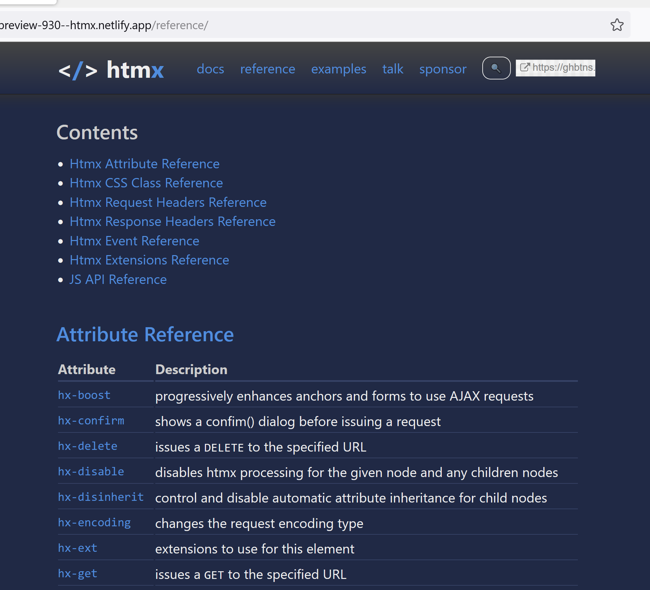Open the docs navigation item
This screenshot has width=650, height=590.
tap(210, 69)
